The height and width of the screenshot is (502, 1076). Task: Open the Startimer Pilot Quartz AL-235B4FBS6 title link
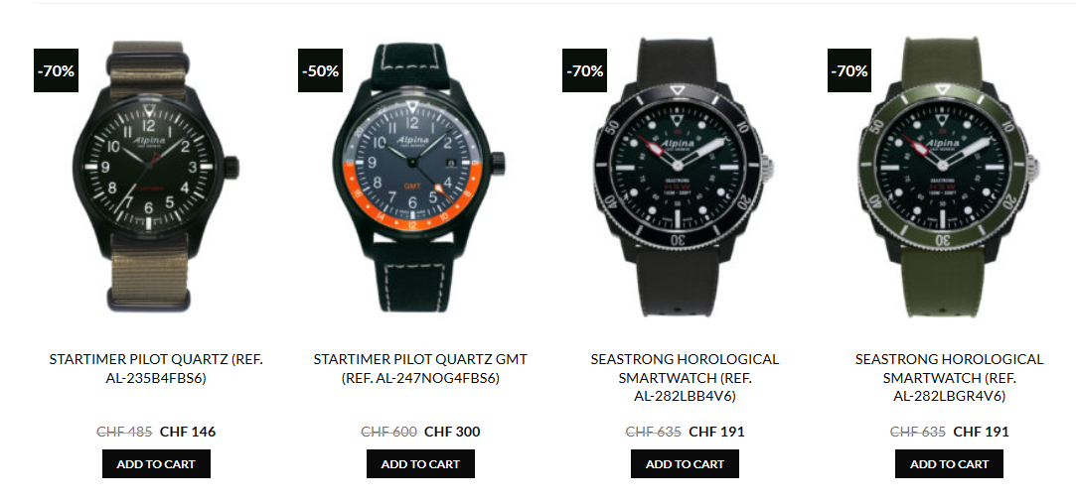(x=156, y=368)
